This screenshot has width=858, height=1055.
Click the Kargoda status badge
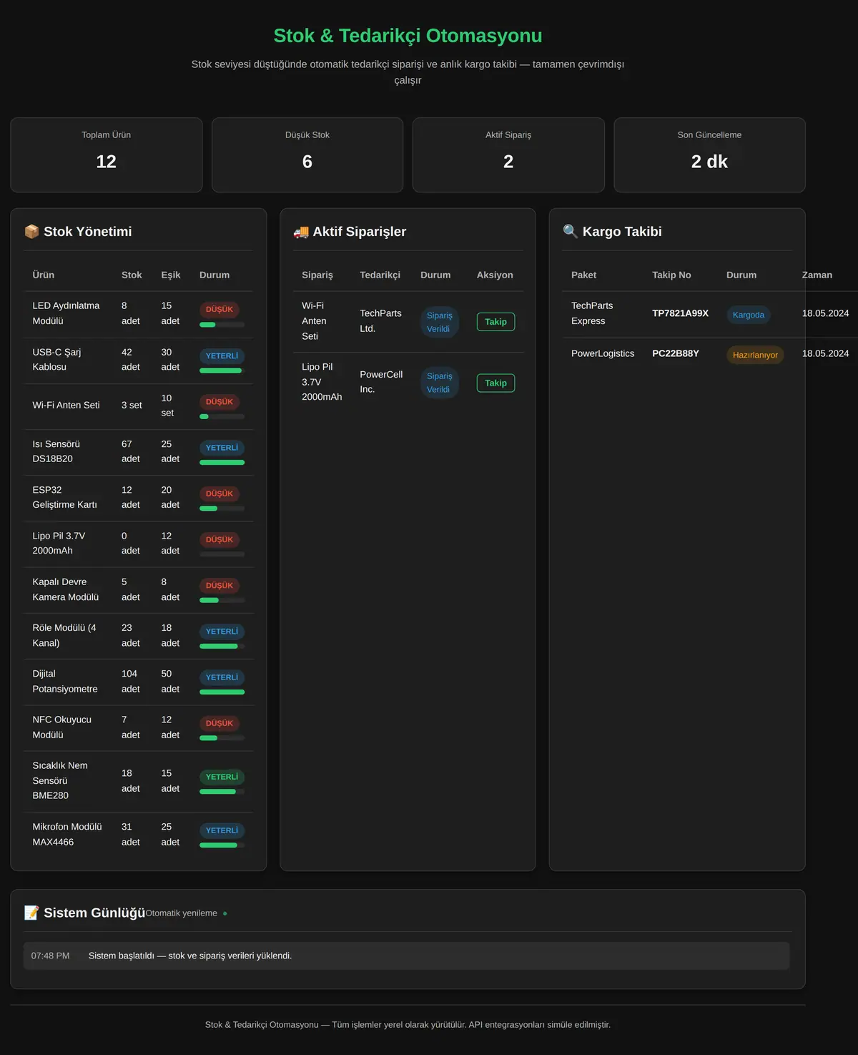coord(749,315)
